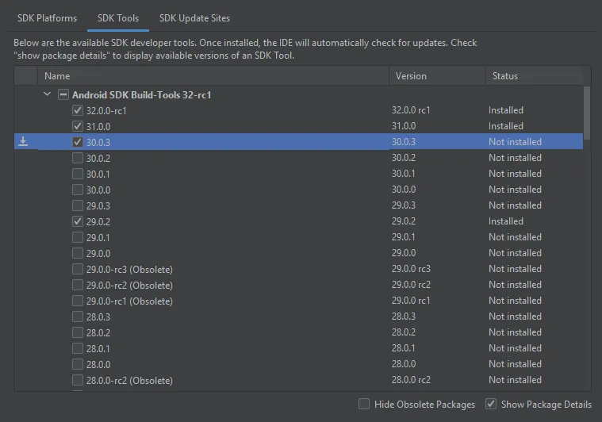The image size is (602, 422).
Task: Uncheck the installed 29.0.2 checkbox
Action: (78, 221)
